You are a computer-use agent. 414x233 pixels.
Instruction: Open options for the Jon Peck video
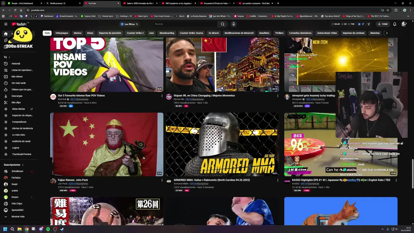tap(162, 180)
